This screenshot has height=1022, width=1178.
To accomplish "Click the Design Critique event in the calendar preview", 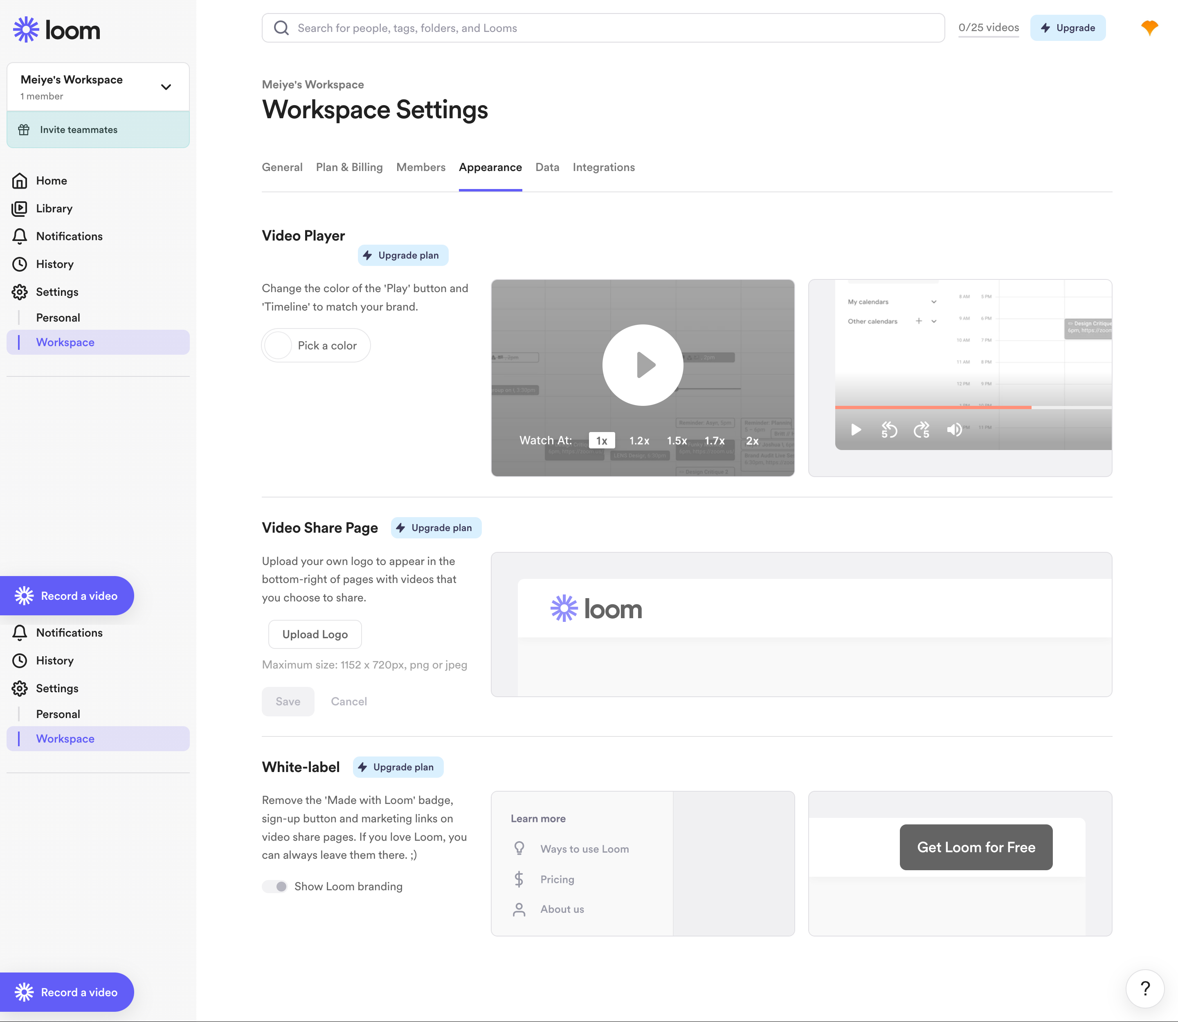I will click(x=1088, y=328).
